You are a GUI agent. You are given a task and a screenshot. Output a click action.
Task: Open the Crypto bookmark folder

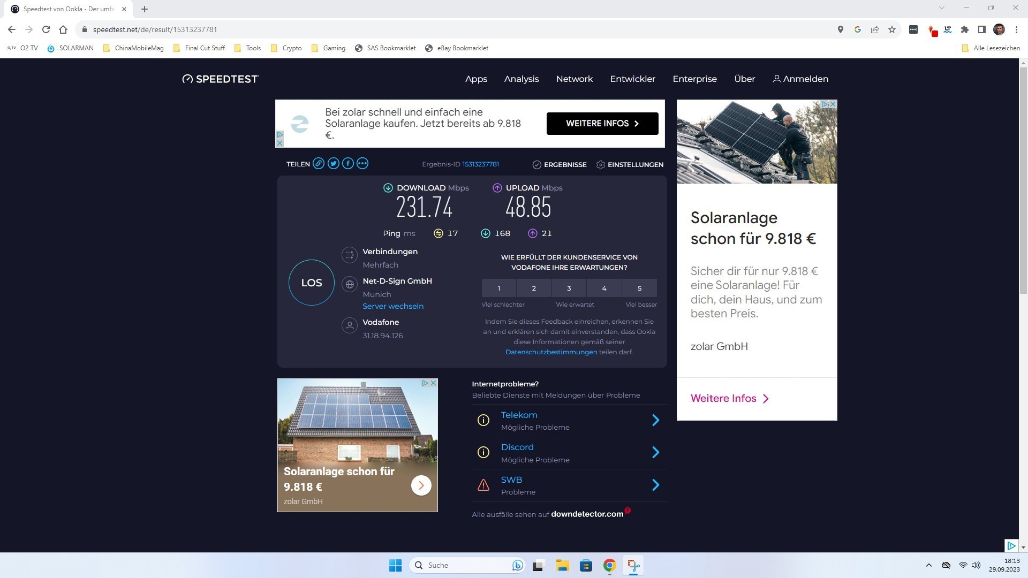click(286, 48)
